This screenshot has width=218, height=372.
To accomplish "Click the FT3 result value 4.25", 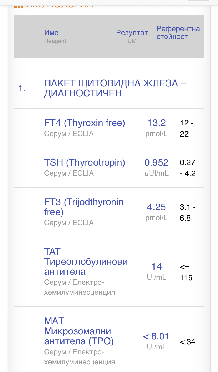I will point(156,207).
